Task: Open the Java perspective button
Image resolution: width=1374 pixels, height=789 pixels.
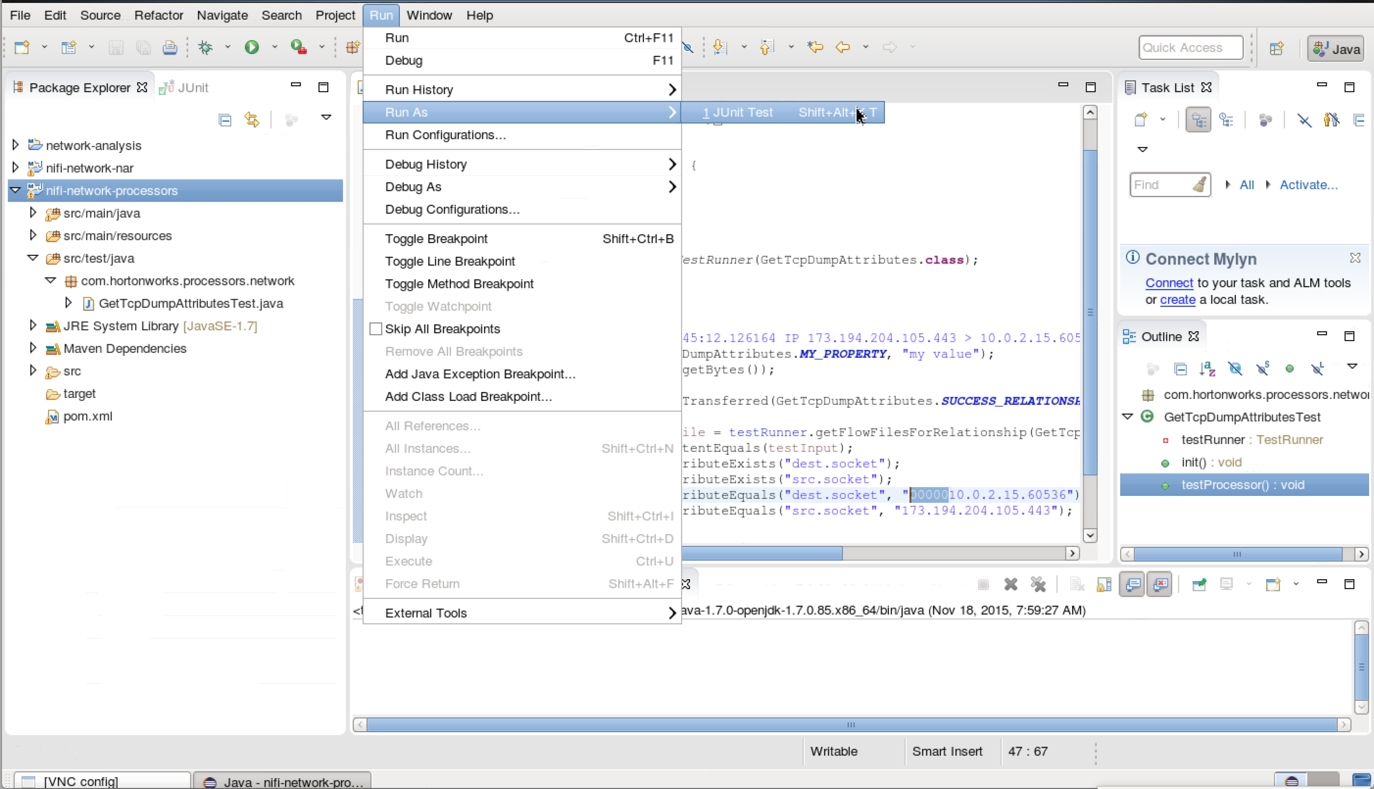Action: click(1335, 48)
